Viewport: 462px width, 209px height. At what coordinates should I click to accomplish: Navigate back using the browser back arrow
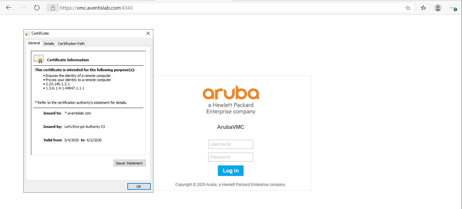pos(8,7)
